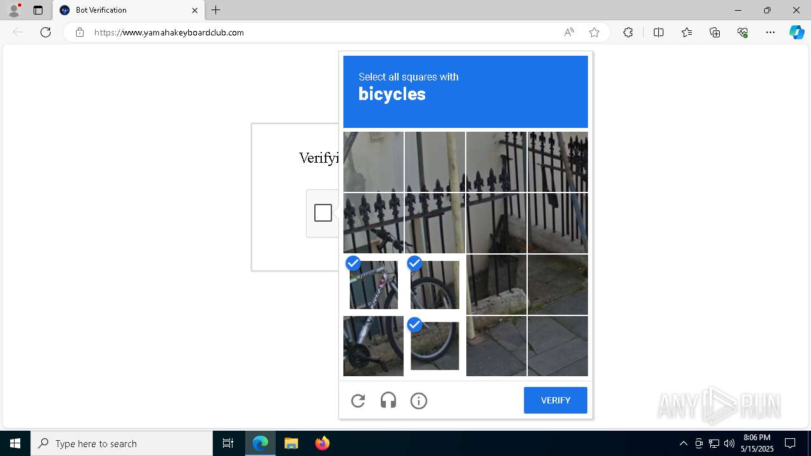Image resolution: width=811 pixels, height=456 pixels.
Task: Deselect the checked bottom wheel tile
Action: tap(435, 346)
